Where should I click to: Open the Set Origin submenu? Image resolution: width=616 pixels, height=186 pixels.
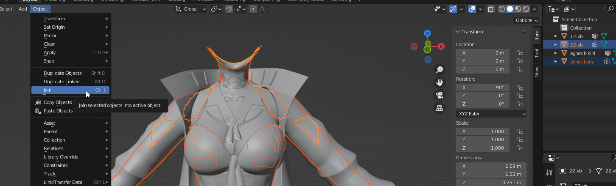coord(70,27)
